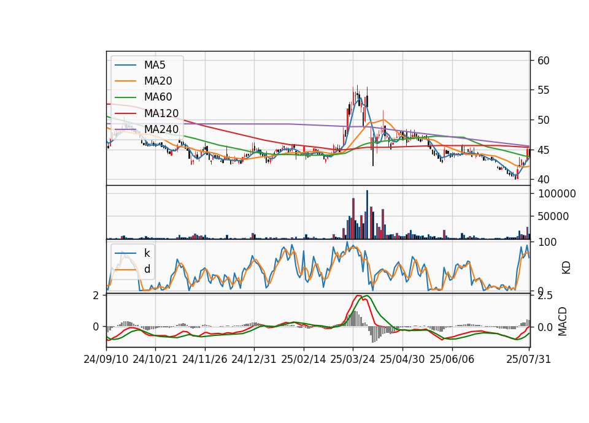The height and width of the screenshot is (423, 589).
Task: Click the 24/12/31 date axis label
Action: coord(254,359)
